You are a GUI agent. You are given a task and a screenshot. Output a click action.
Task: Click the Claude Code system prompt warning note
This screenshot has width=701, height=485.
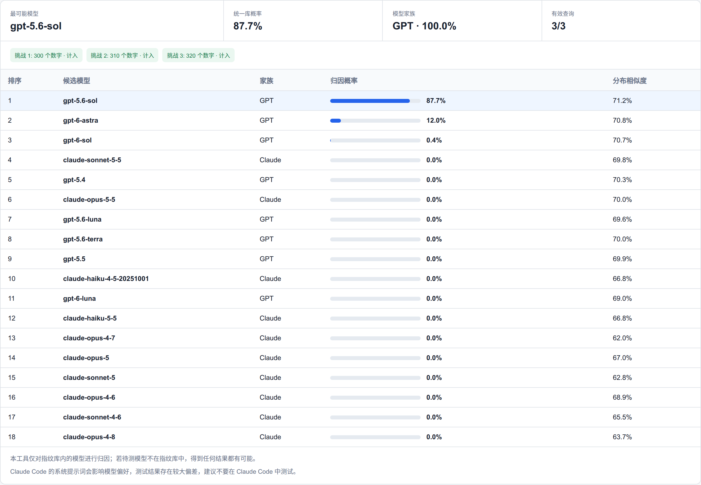point(154,471)
